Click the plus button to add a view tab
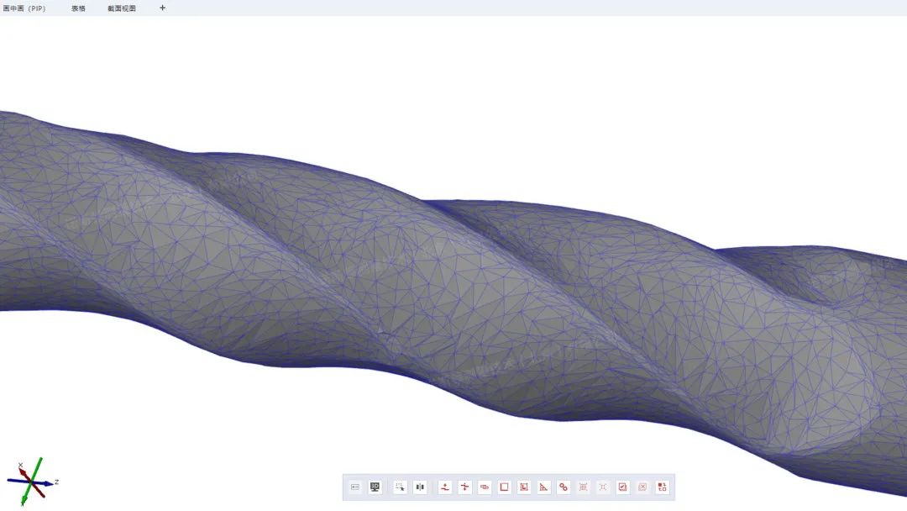Viewport: 907px width, 511px height. click(x=163, y=8)
